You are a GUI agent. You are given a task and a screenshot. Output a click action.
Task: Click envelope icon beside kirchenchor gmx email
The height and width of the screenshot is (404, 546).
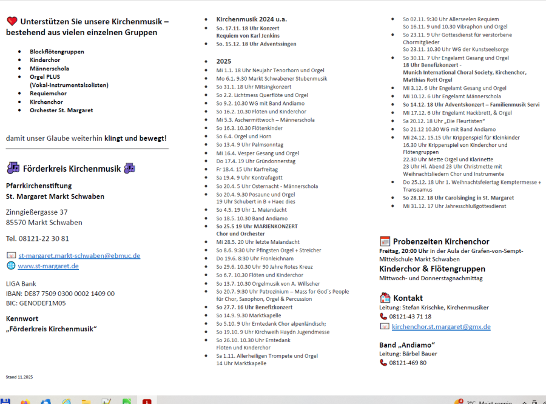tap(384, 326)
